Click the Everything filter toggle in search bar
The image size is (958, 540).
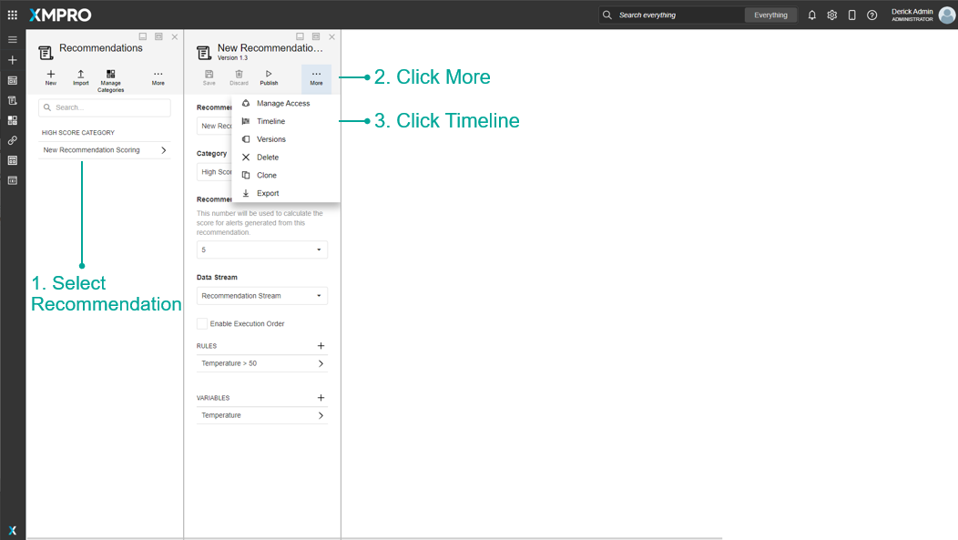pyautogui.click(x=770, y=15)
